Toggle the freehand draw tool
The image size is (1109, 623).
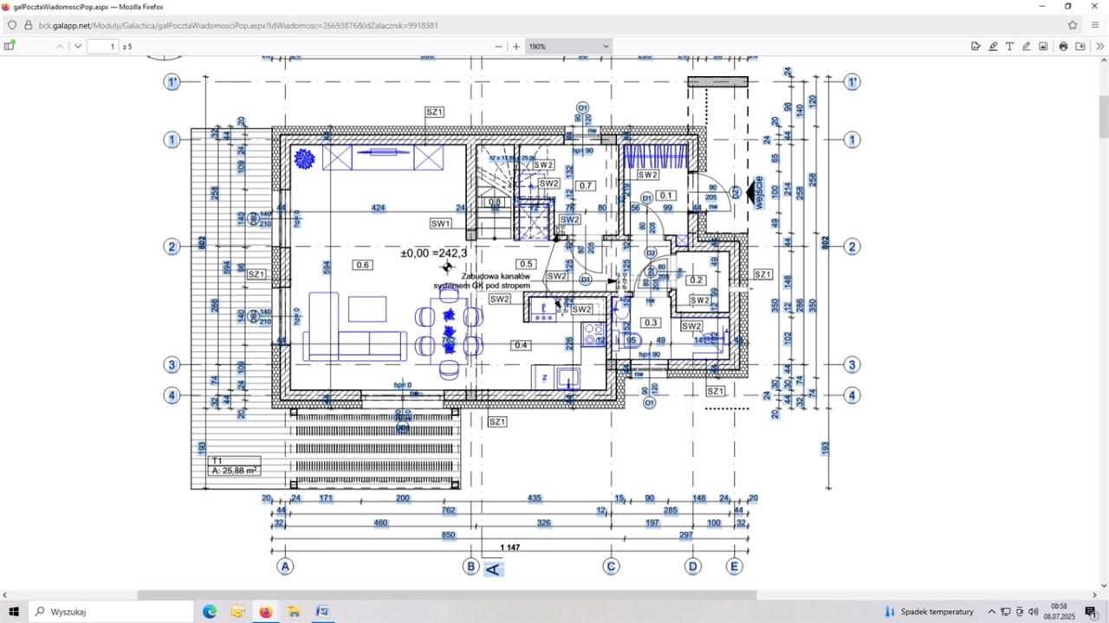pyautogui.click(x=1027, y=46)
